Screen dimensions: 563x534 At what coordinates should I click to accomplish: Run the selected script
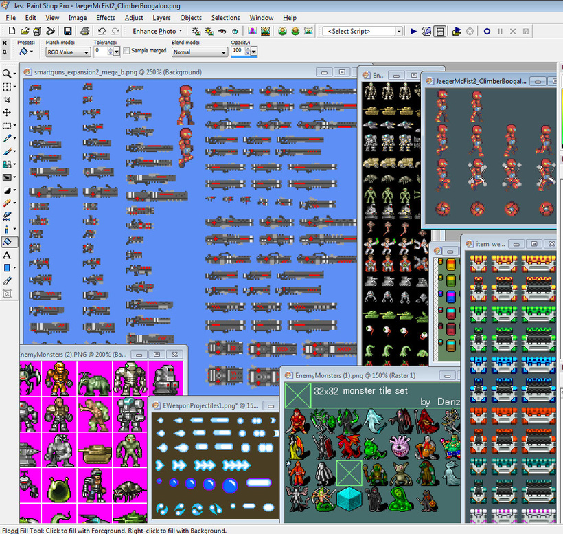(413, 32)
